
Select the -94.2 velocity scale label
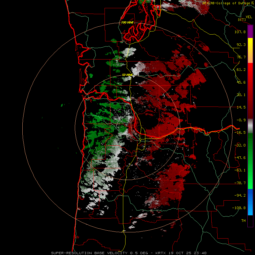pyautogui.click(x=240, y=195)
